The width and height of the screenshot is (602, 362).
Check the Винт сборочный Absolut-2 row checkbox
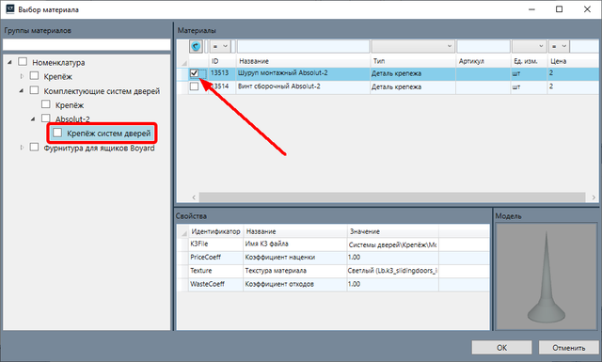[195, 87]
